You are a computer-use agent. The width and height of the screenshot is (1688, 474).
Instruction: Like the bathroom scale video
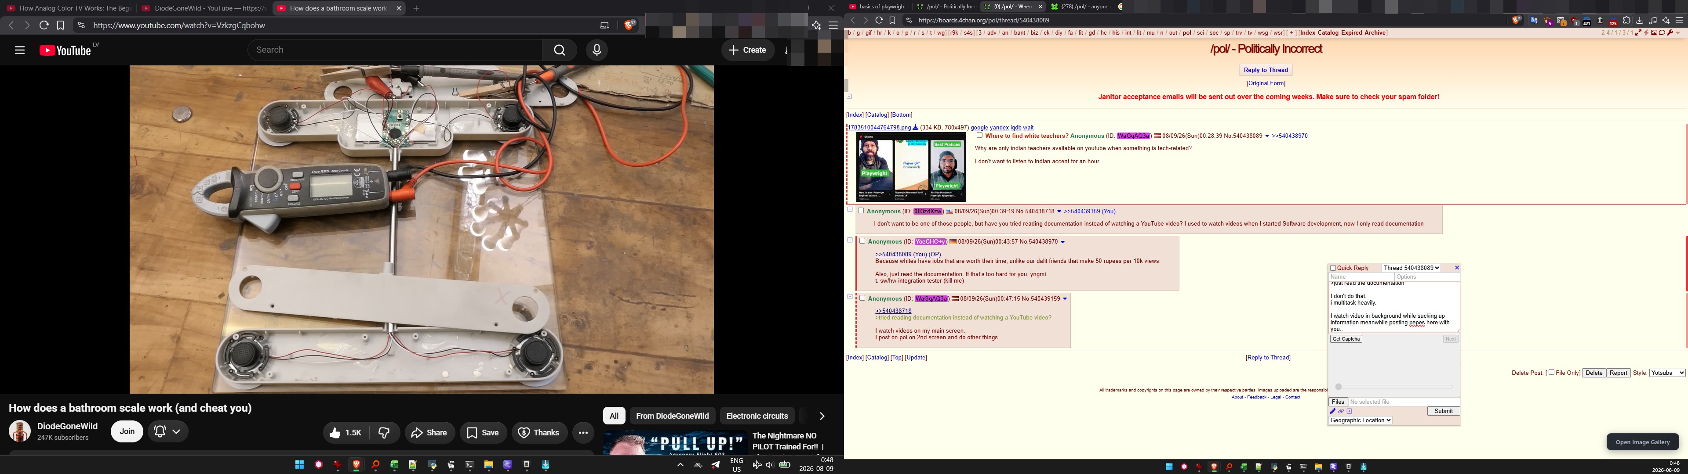pos(346,433)
